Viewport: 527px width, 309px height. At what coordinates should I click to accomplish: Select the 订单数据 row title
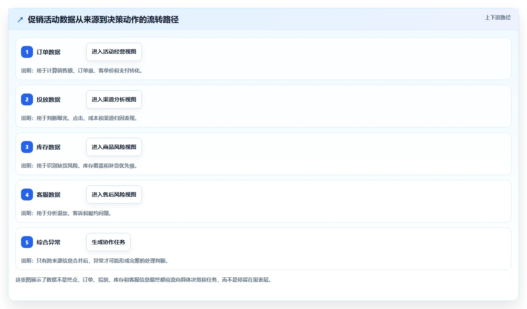tap(48, 52)
